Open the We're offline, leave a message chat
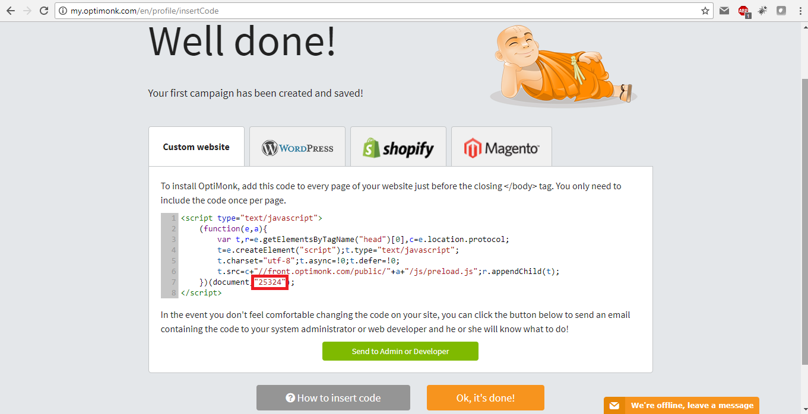The width and height of the screenshot is (808, 414). (682, 405)
